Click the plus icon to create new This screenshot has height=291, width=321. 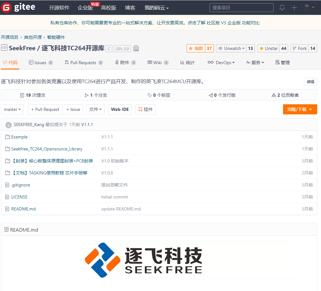(294, 8)
